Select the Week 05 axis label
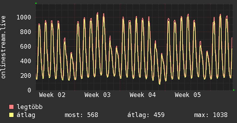 188,95
